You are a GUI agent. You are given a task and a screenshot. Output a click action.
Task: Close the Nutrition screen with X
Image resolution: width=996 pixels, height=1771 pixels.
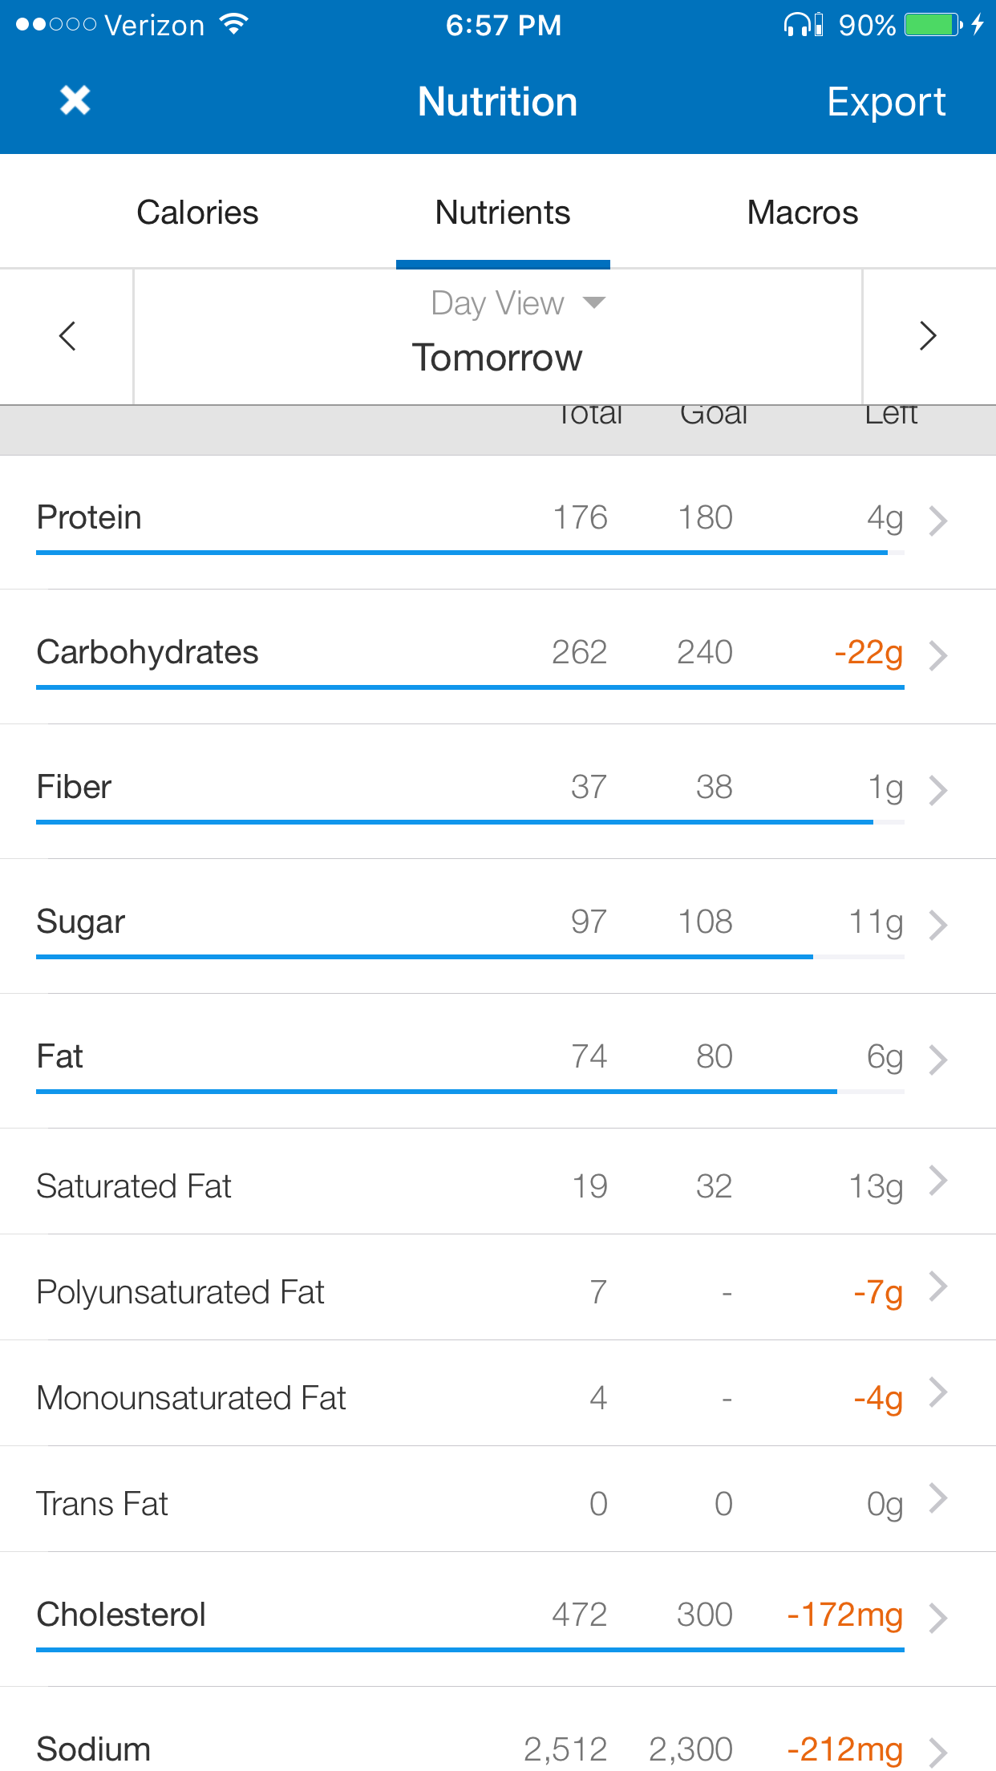pos(75,101)
